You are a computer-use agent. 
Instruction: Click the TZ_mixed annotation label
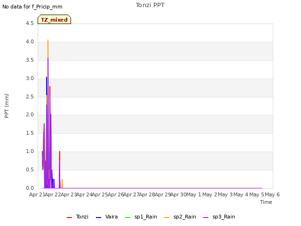click(55, 19)
